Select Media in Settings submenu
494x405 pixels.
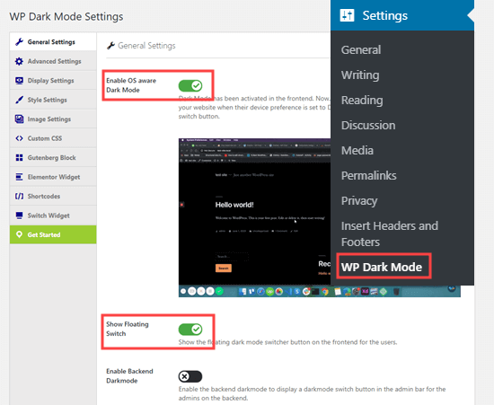coord(357,151)
